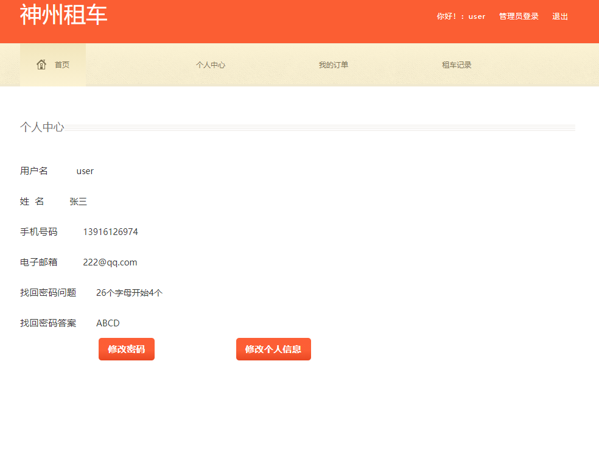This screenshot has width=599, height=456.
Task: Select the password answer ABCD
Action: click(x=108, y=323)
